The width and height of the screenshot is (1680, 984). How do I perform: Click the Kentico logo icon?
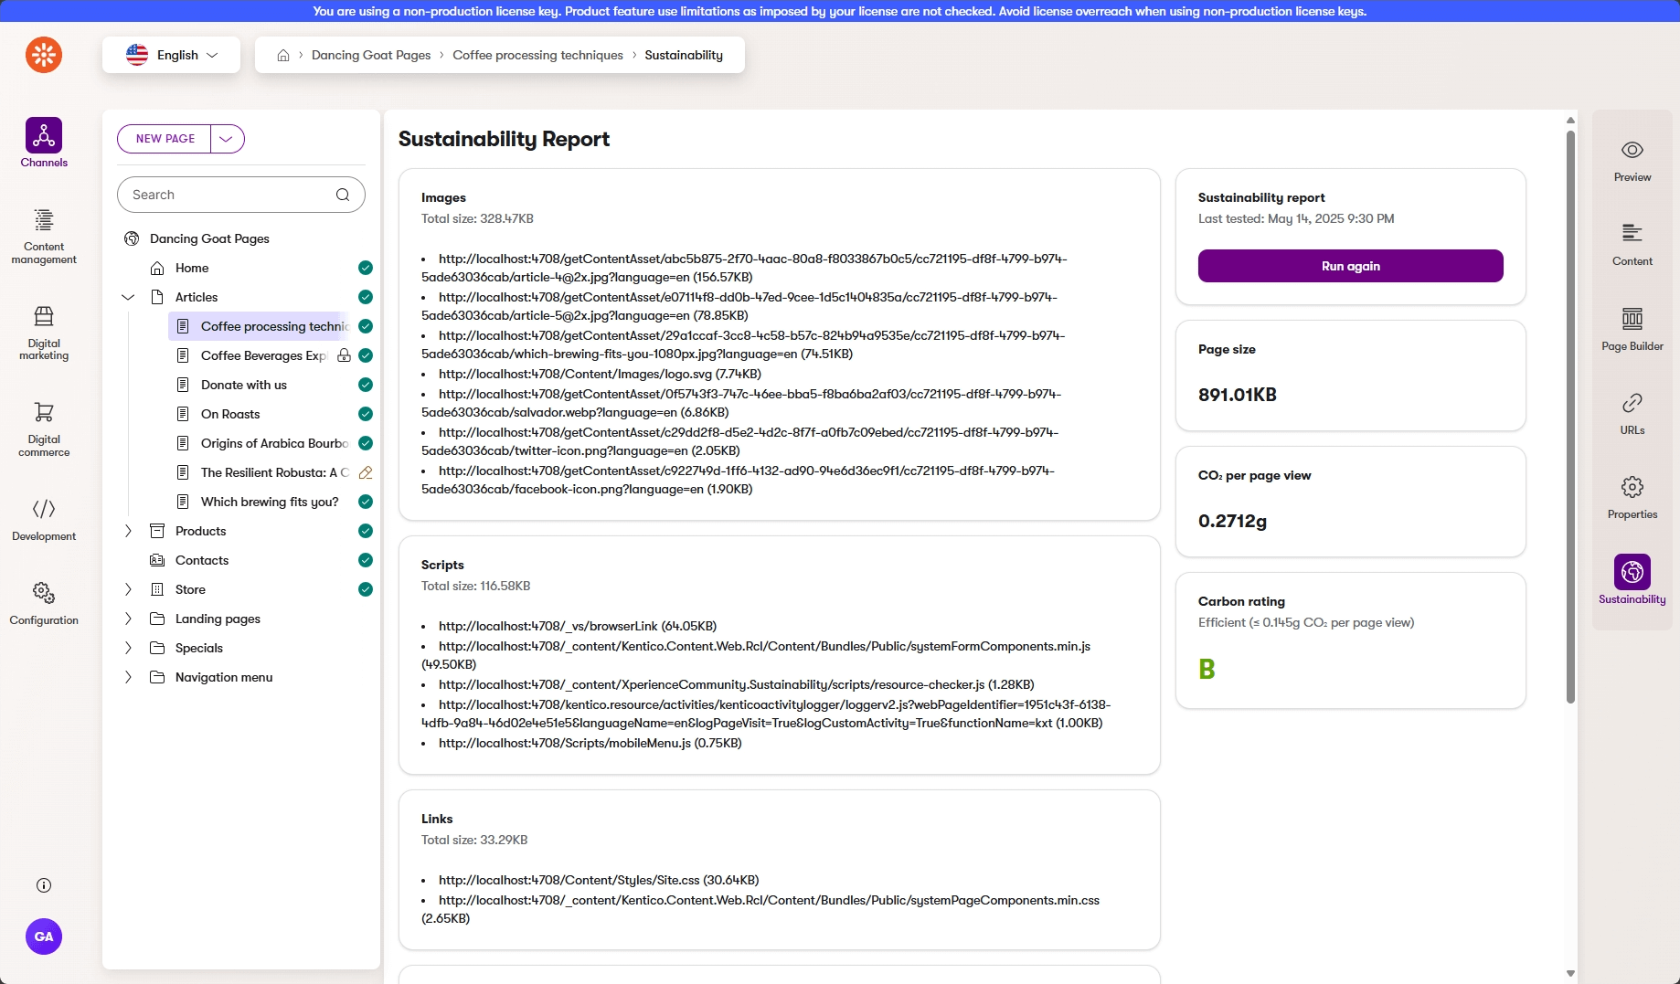pyautogui.click(x=44, y=55)
